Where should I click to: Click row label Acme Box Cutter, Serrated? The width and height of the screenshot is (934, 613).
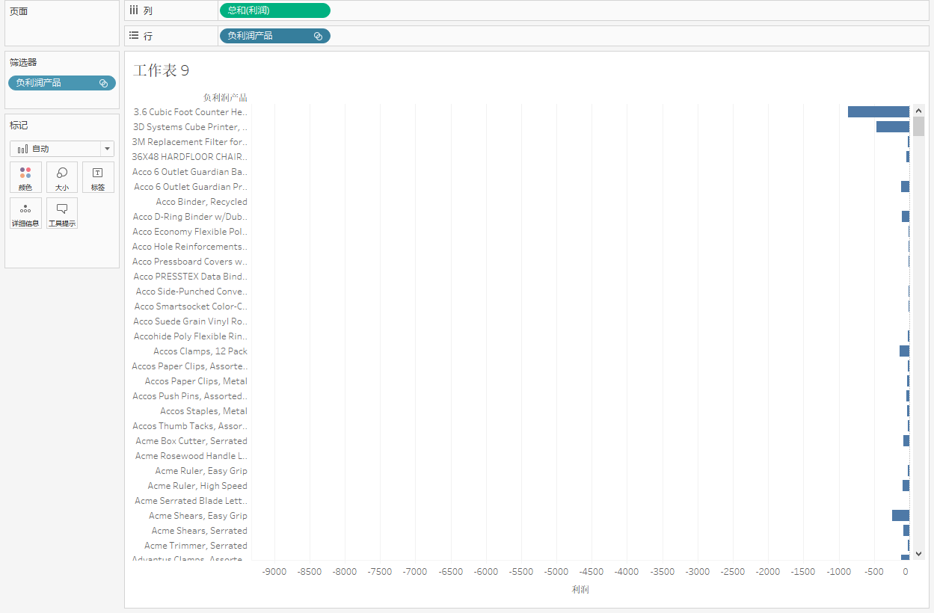(191, 440)
